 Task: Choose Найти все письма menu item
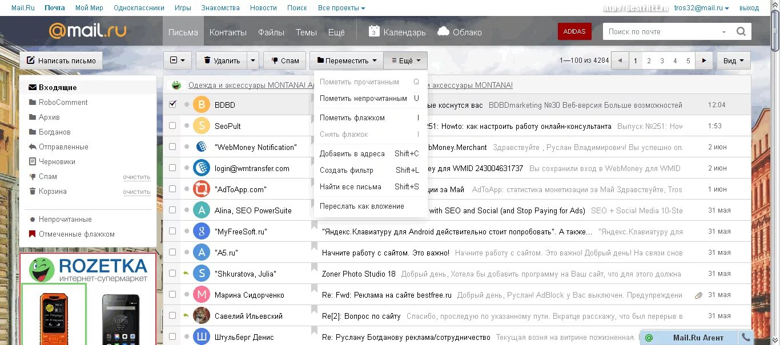[x=370, y=186]
